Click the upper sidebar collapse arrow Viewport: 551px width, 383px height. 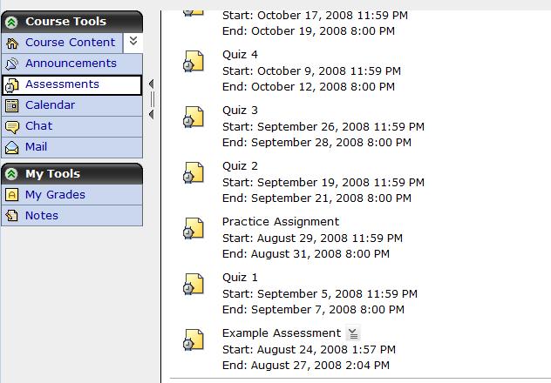151,84
